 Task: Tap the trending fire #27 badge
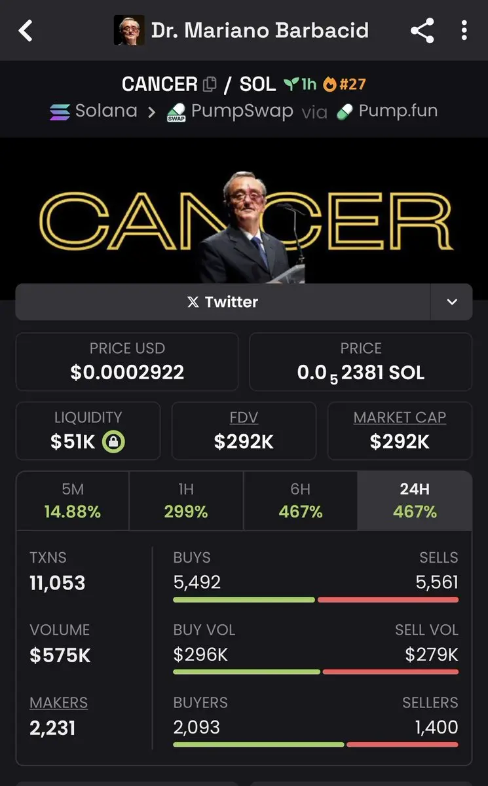point(345,84)
